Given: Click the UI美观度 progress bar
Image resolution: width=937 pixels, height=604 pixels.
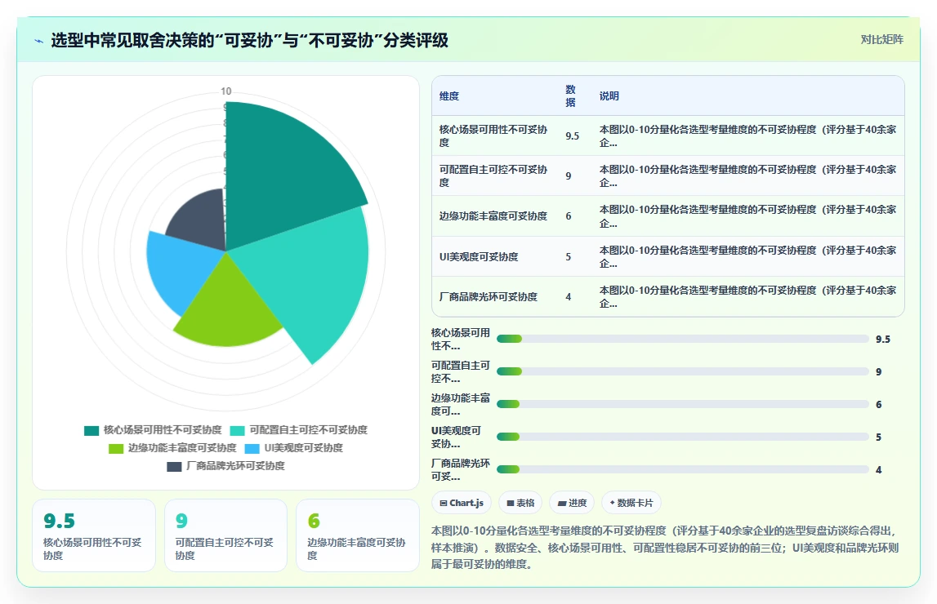Looking at the screenshot, I should [x=683, y=437].
